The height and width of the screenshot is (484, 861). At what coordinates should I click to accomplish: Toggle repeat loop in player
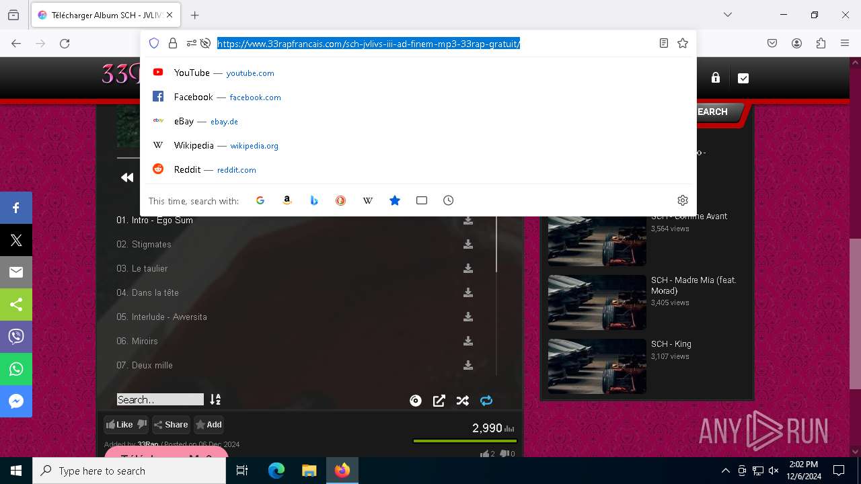coord(486,401)
